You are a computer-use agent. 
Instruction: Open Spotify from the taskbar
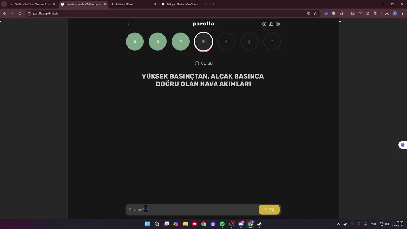(x=222, y=224)
